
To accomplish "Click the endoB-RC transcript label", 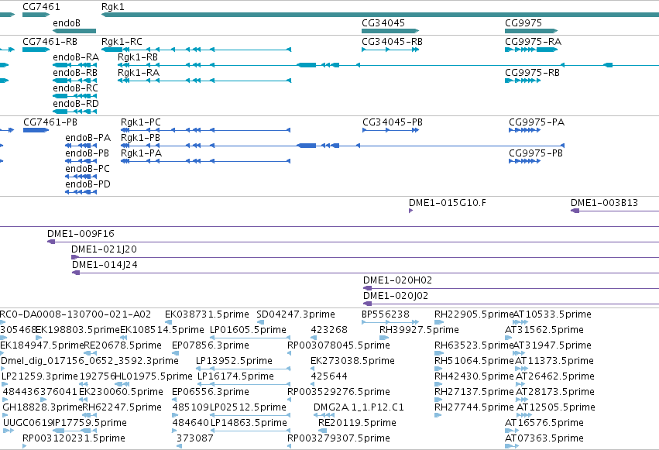I will (x=76, y=88).
